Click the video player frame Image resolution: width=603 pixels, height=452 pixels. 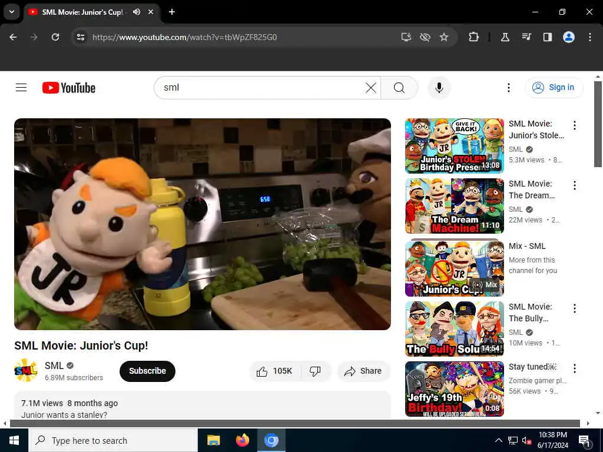click(x=203, y=224)
